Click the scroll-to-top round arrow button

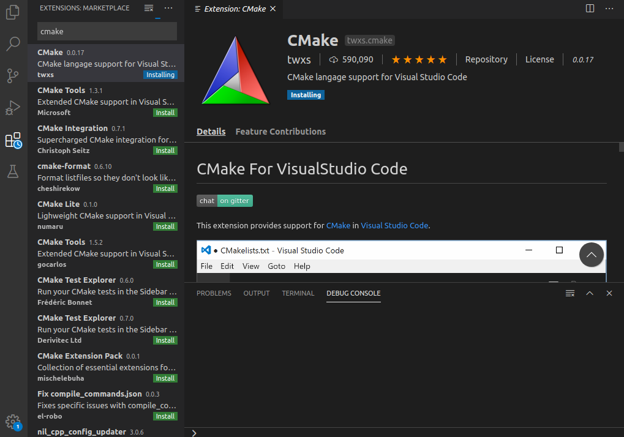click(592, 255)
